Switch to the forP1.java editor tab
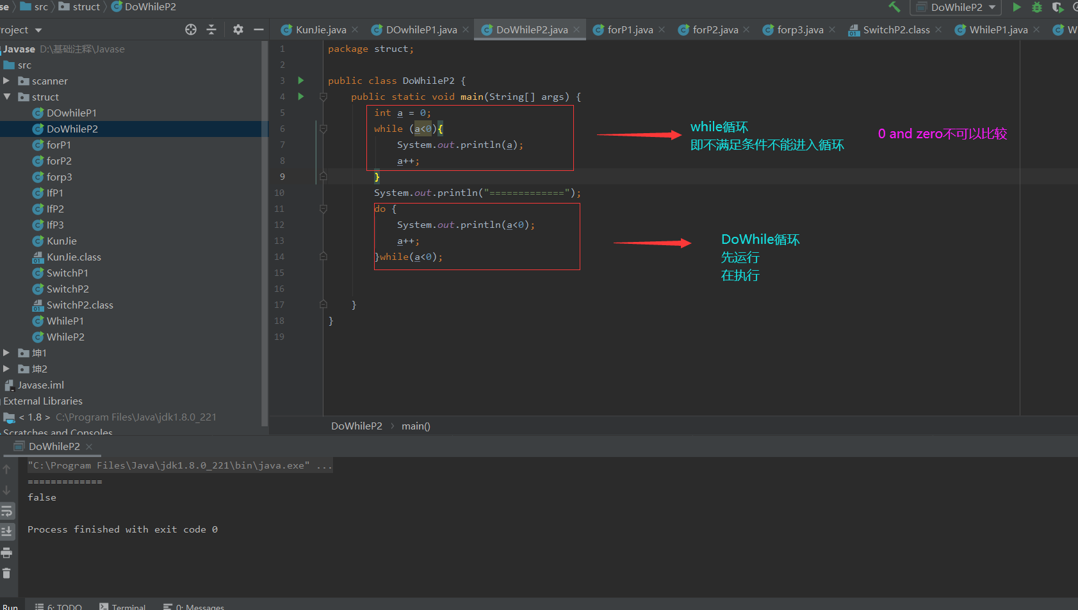Screen dimensions: 1078x610 tap(630, 29)
